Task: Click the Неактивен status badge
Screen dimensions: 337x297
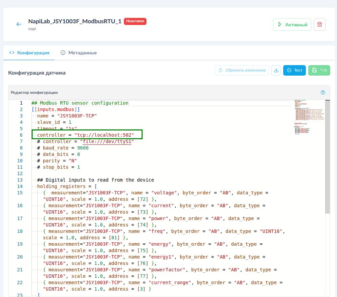Action: pyautogui.click(x=135, y=21)
